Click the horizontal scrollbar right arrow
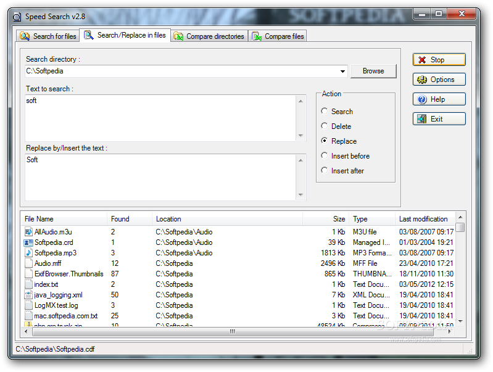The width and height of the screenshot is (493, 372). pos(450,331)
